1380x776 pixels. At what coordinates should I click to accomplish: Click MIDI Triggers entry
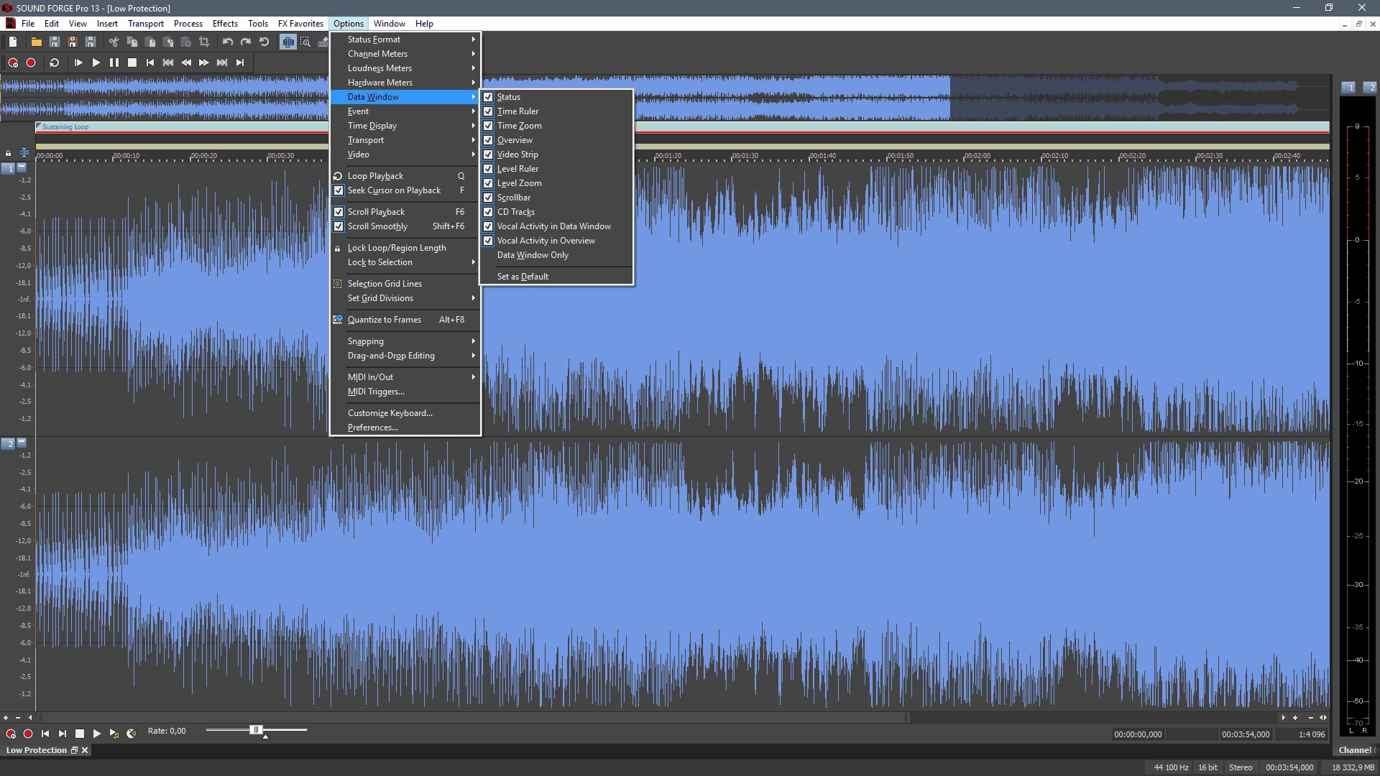tap(405, 392)
